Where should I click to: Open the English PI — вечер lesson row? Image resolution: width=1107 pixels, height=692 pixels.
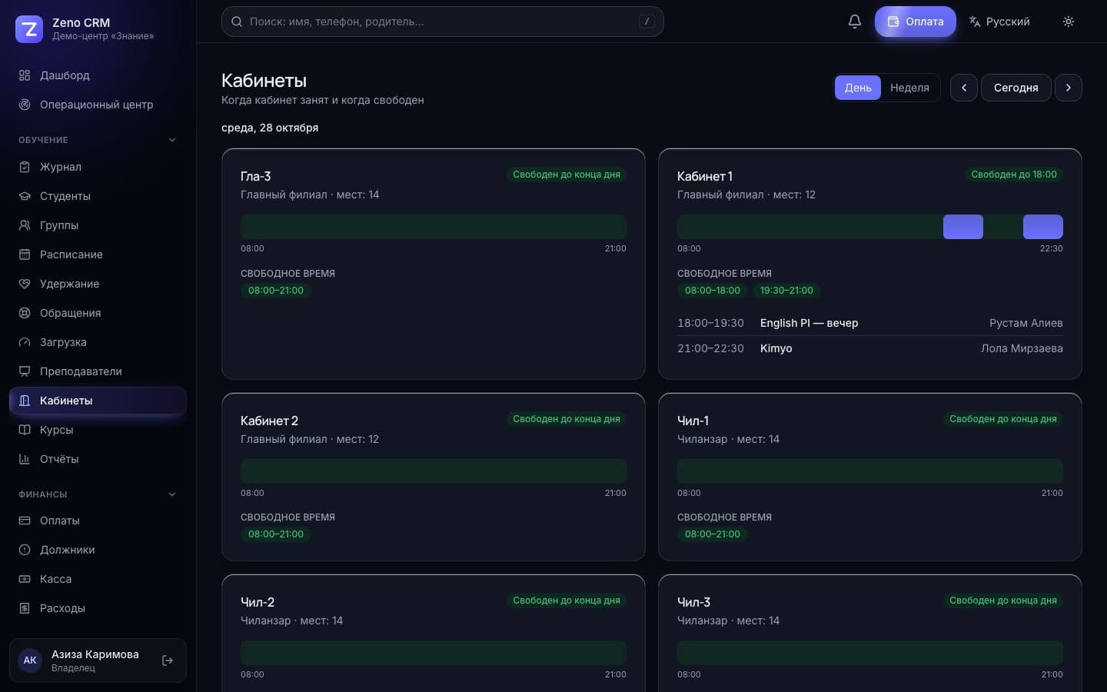coord(869,323)
